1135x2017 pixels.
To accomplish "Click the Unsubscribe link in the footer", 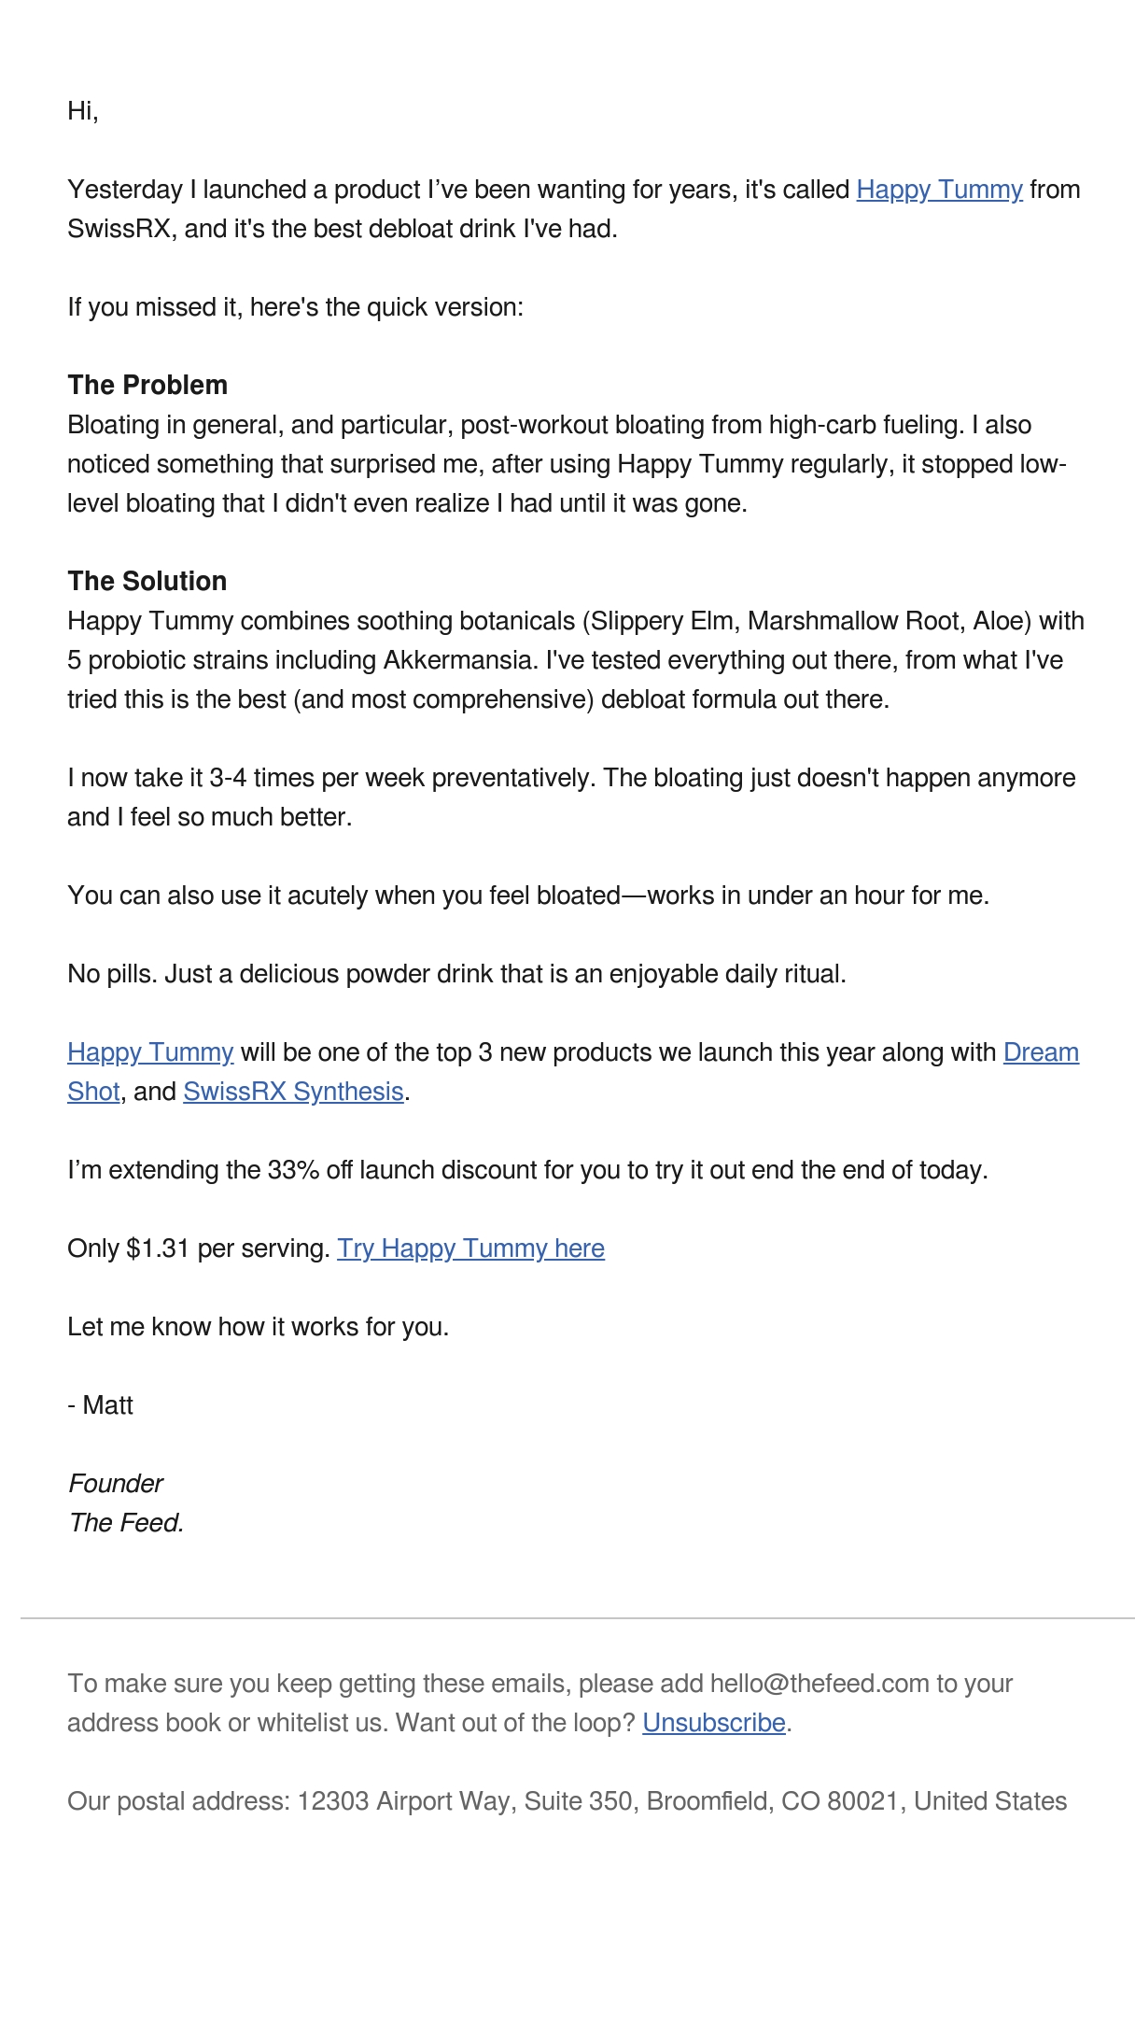I will coord(714,1723).
